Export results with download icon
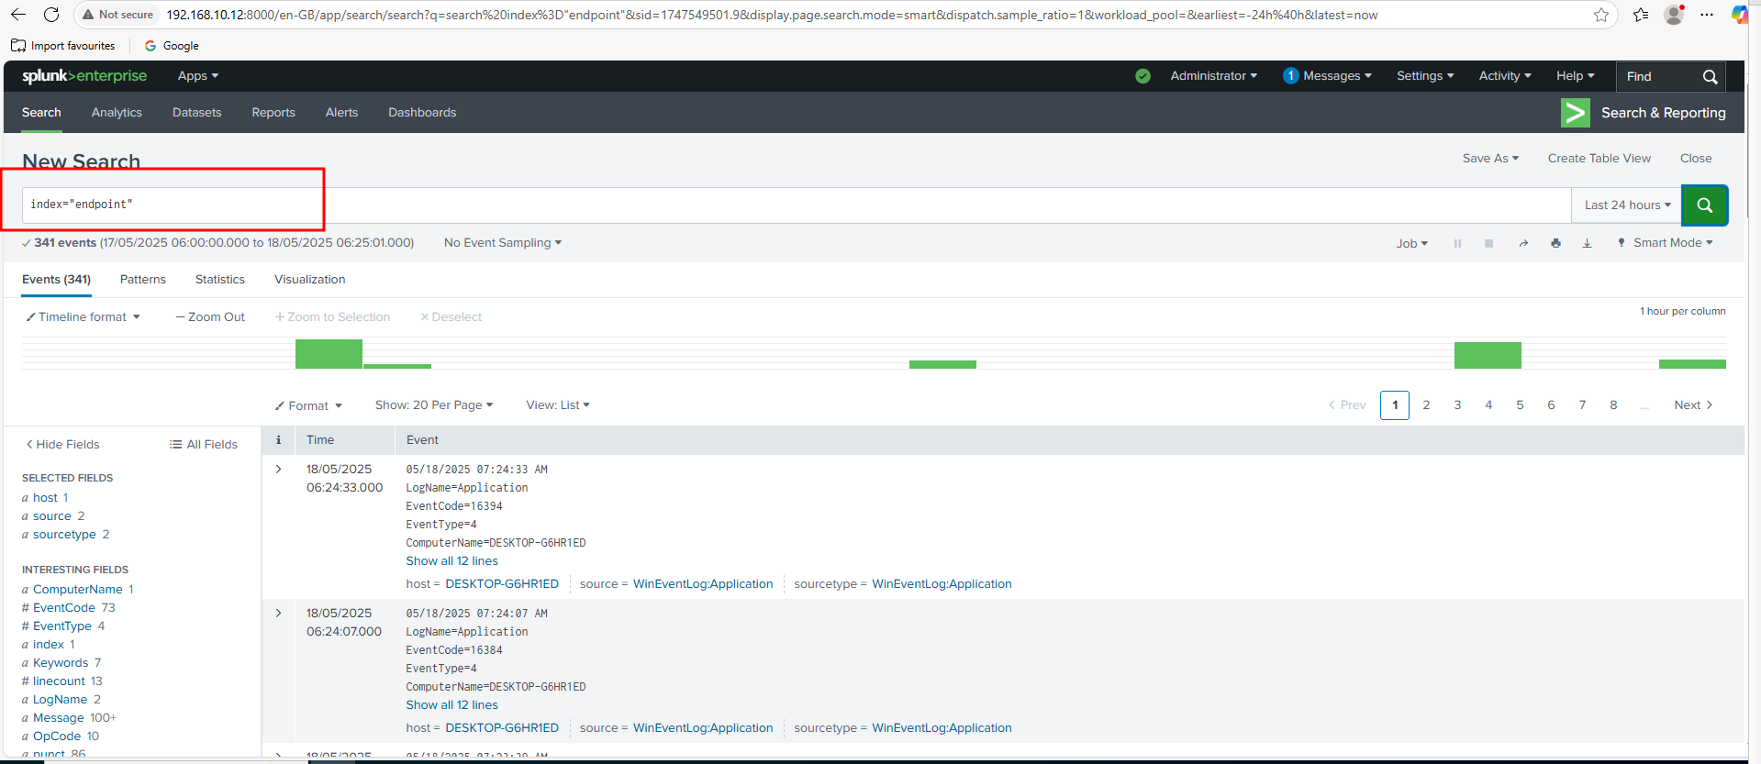 coord(1587,243)
